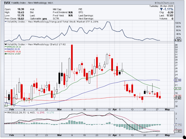186x139 pixels.
Task: Click the candlestick icon beside price legend
Action: click(6, 45)
